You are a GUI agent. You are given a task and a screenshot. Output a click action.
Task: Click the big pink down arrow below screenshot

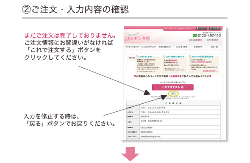130,154
